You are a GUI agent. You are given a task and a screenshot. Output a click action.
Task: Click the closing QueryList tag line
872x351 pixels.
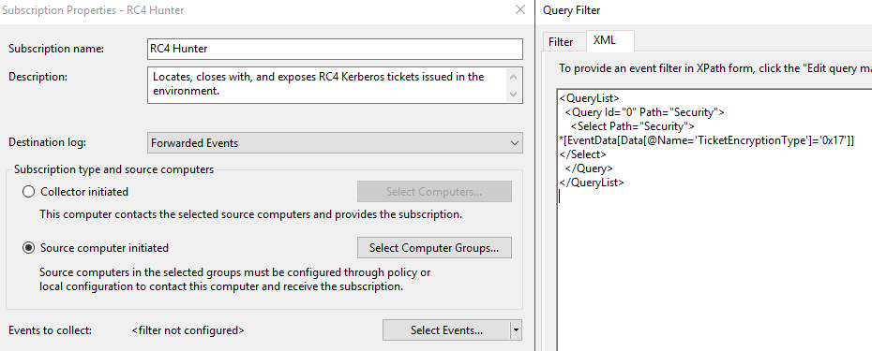click(592, 183)
